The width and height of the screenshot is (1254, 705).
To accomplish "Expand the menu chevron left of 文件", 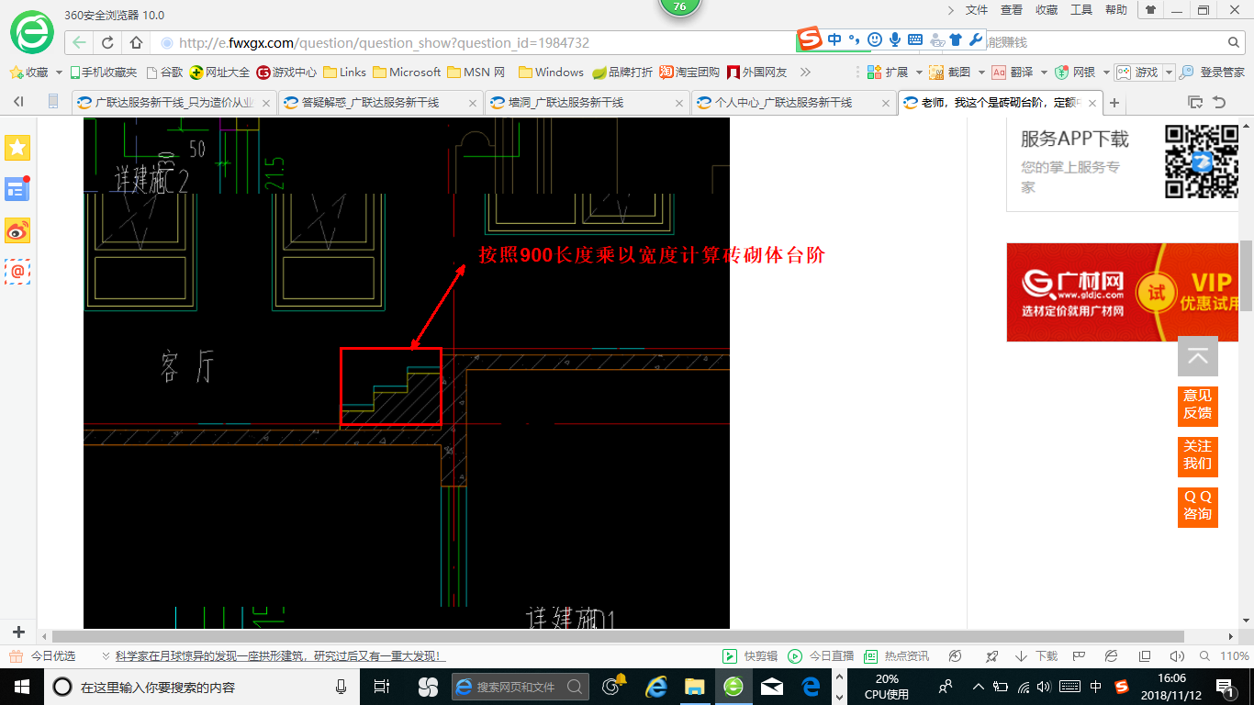I will [951, 10].
